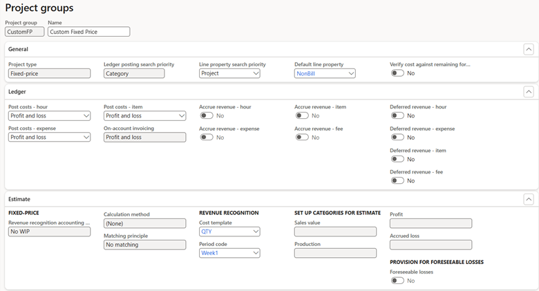Toggle Accrue revenue - fee switch
The width and height of the screenshot is (539, 291).
pos(302,138)
